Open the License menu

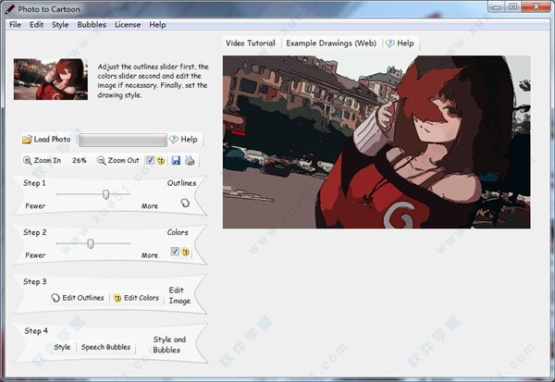tap(128, 25)
